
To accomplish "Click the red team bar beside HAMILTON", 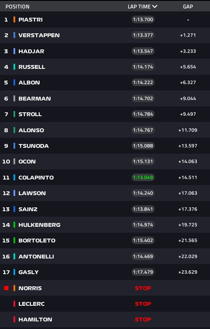I will (x=14, y=319).
